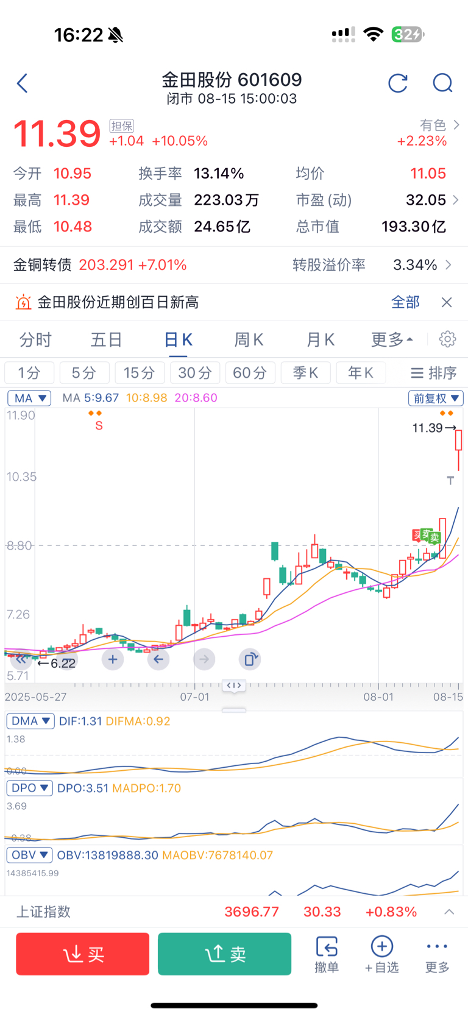Zoom out chart with minus button

pos(67,659)
